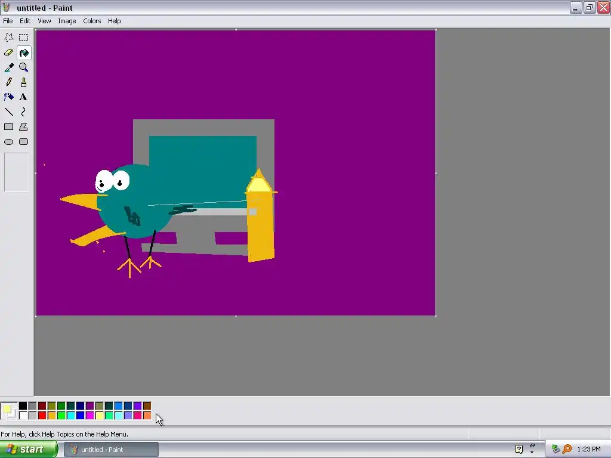Choose the straight Line tool
The width and height of the screenshot is (611, 458).
click(9, 112)
